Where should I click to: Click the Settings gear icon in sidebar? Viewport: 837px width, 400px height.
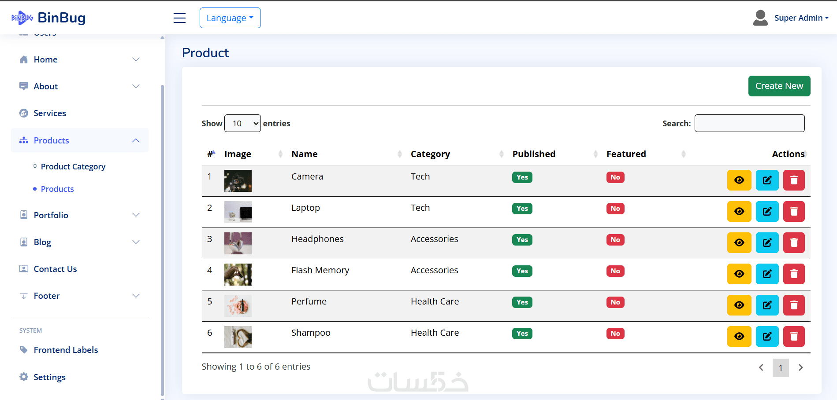coord(24,377)
